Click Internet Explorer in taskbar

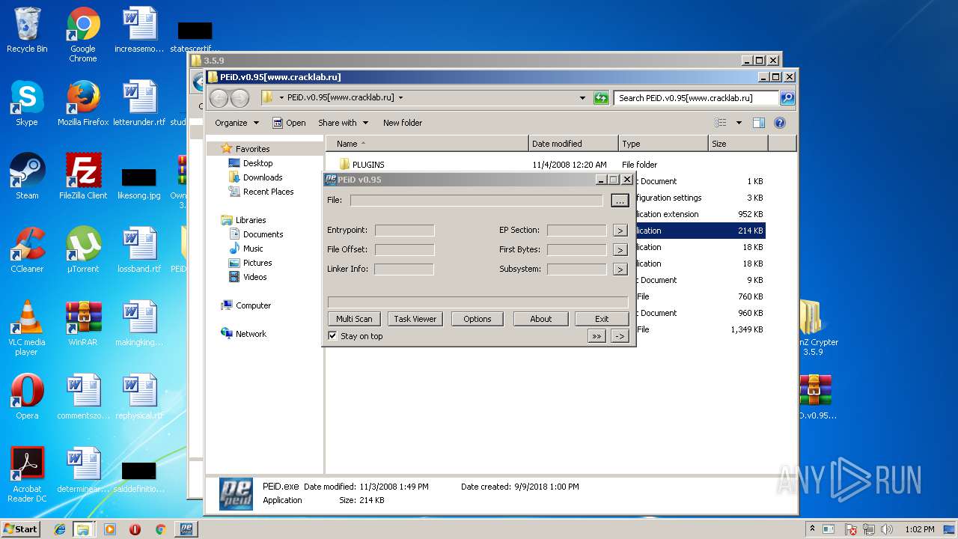pyautogui.click(x=60, y=529)
